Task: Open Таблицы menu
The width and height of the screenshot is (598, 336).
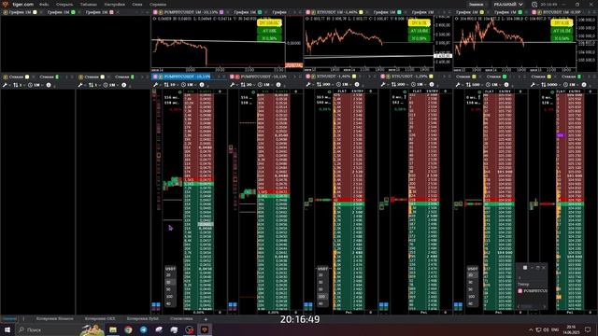Action: 89,4
